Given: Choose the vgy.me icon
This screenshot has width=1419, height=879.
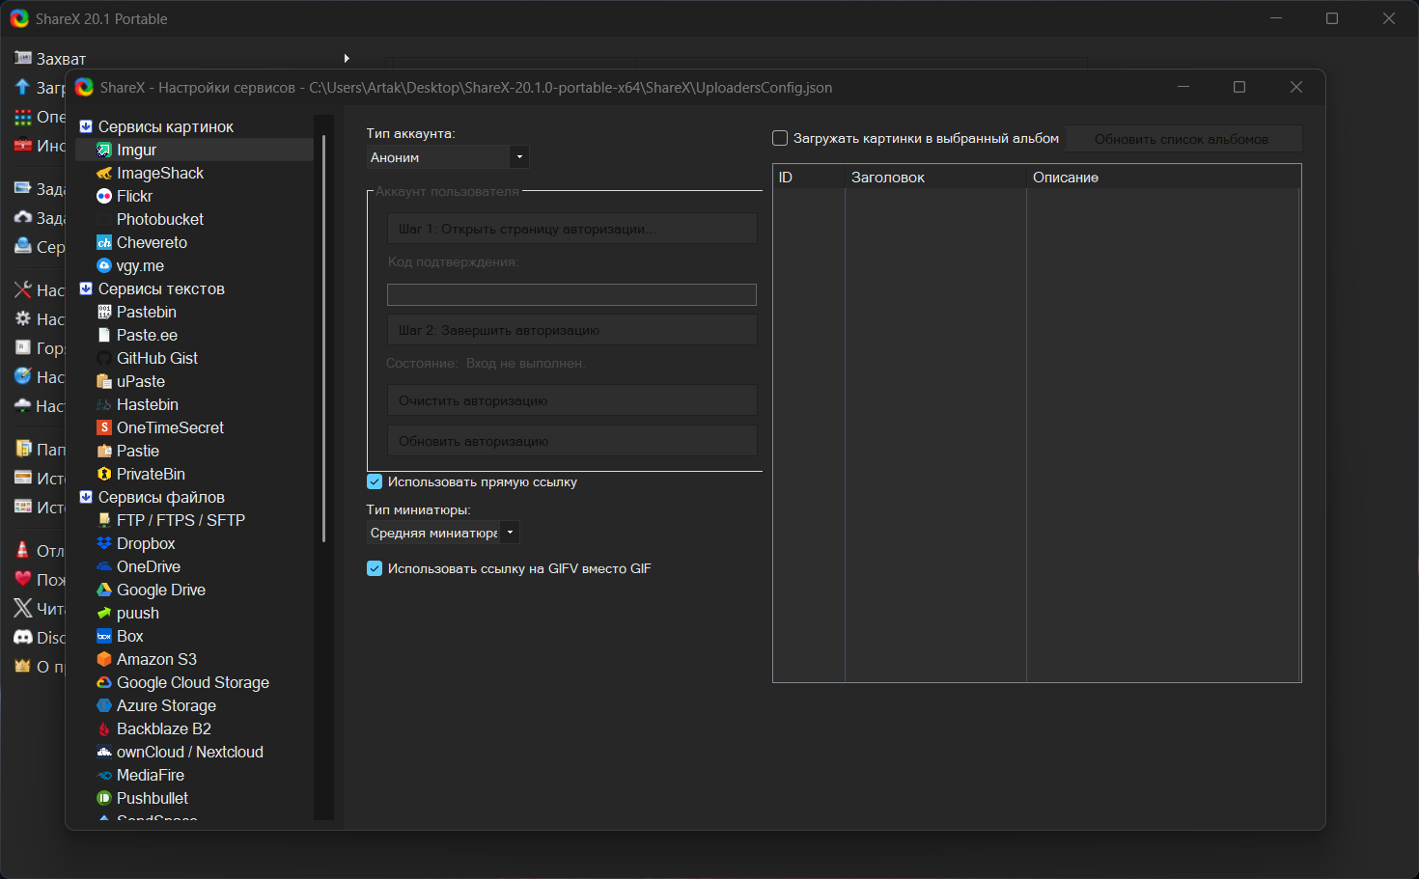Looking at the screenshot, I should pyautogui.click(x=104, y=265).
